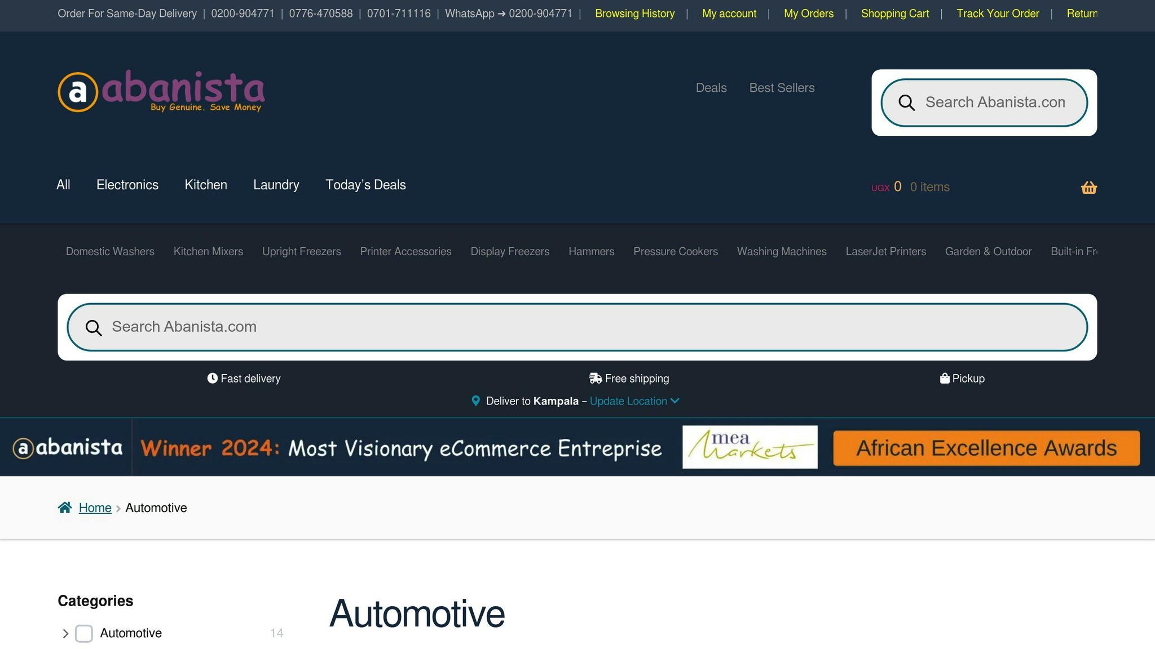This screenshot has height=649, width=1155.
Task: Click the clock icon beside Fast delivery
Action: coord(212,378)
